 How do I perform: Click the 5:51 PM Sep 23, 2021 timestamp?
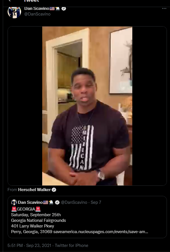point(29,246)
